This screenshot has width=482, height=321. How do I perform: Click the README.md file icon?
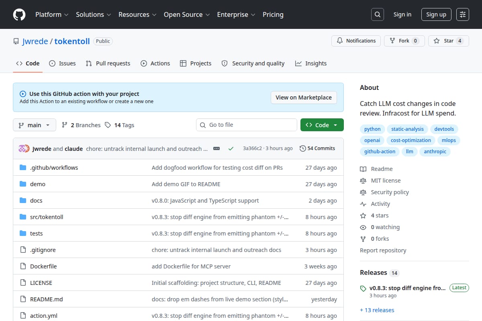coord(23,299)
